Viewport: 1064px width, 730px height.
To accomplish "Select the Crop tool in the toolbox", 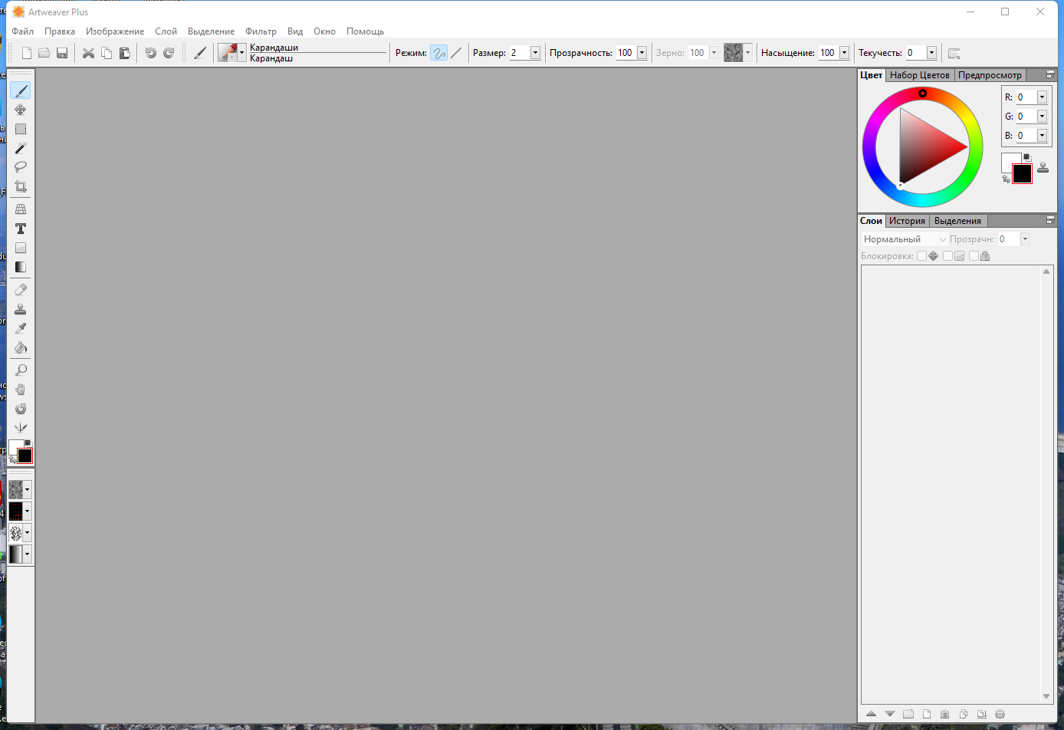I will click(21, 186).
